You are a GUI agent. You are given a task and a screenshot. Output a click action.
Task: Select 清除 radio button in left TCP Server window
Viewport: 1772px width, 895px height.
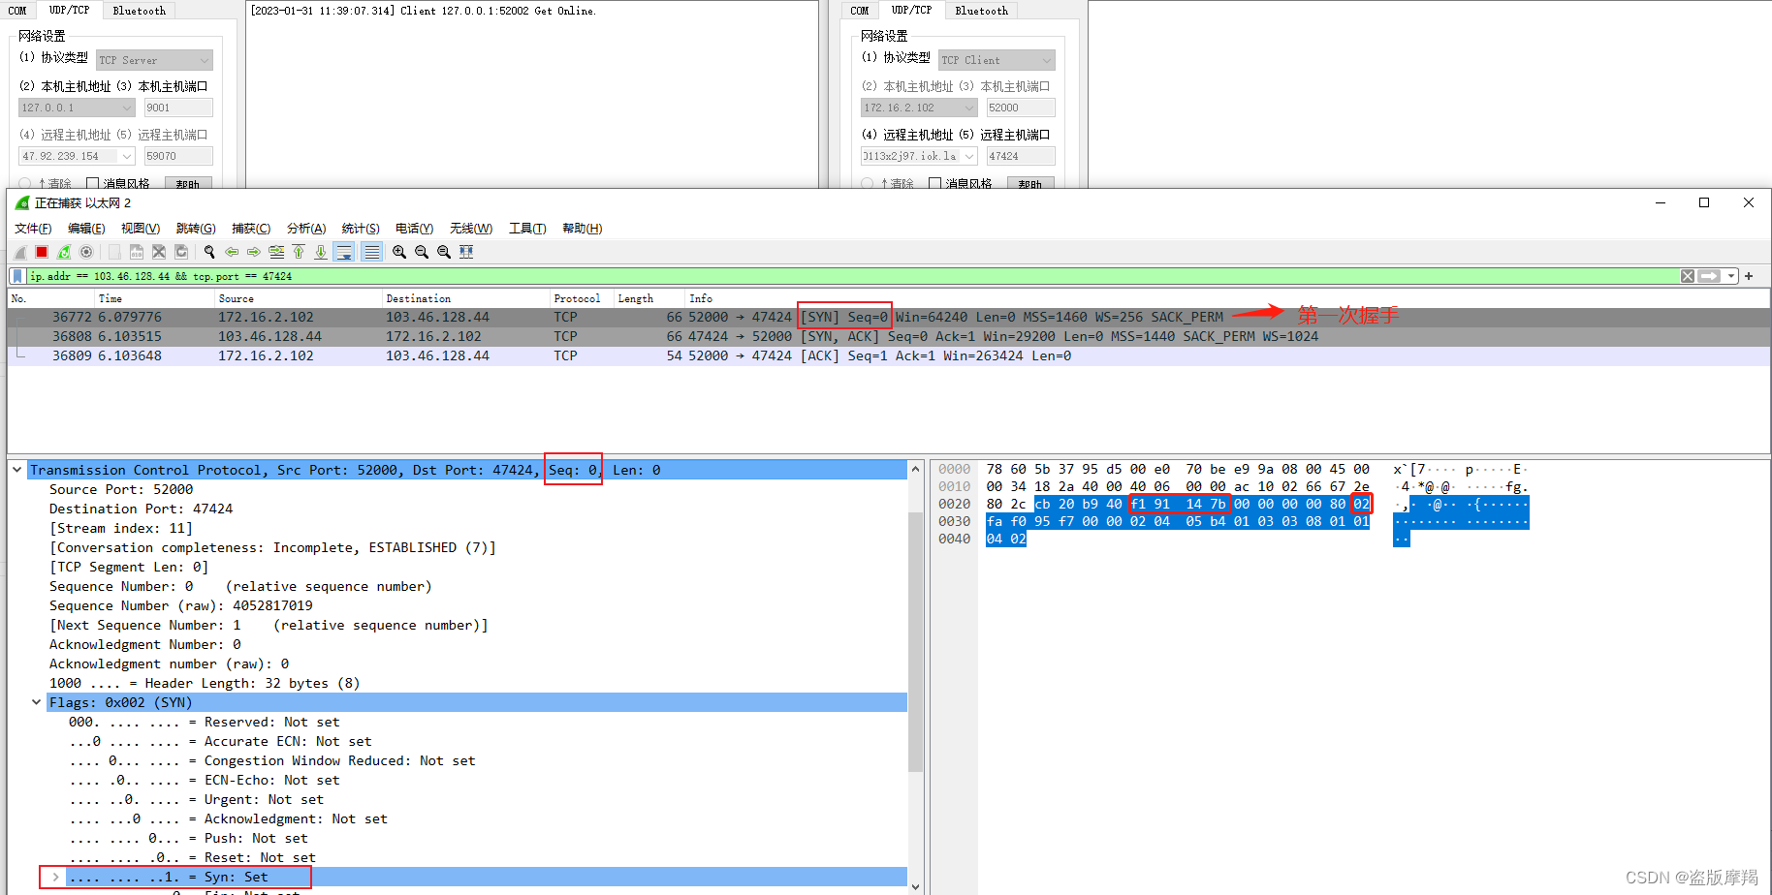click(x=25, y=183)
